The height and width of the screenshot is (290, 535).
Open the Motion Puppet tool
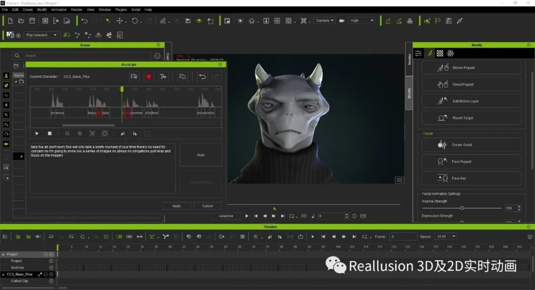[x=471, y=67]
